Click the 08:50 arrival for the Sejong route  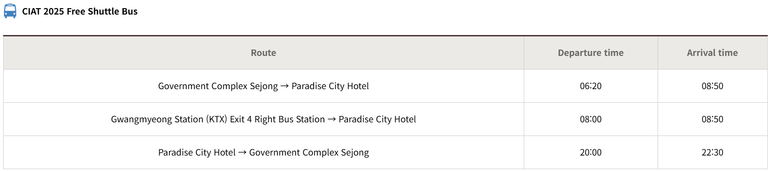click(x=712, y=86)
